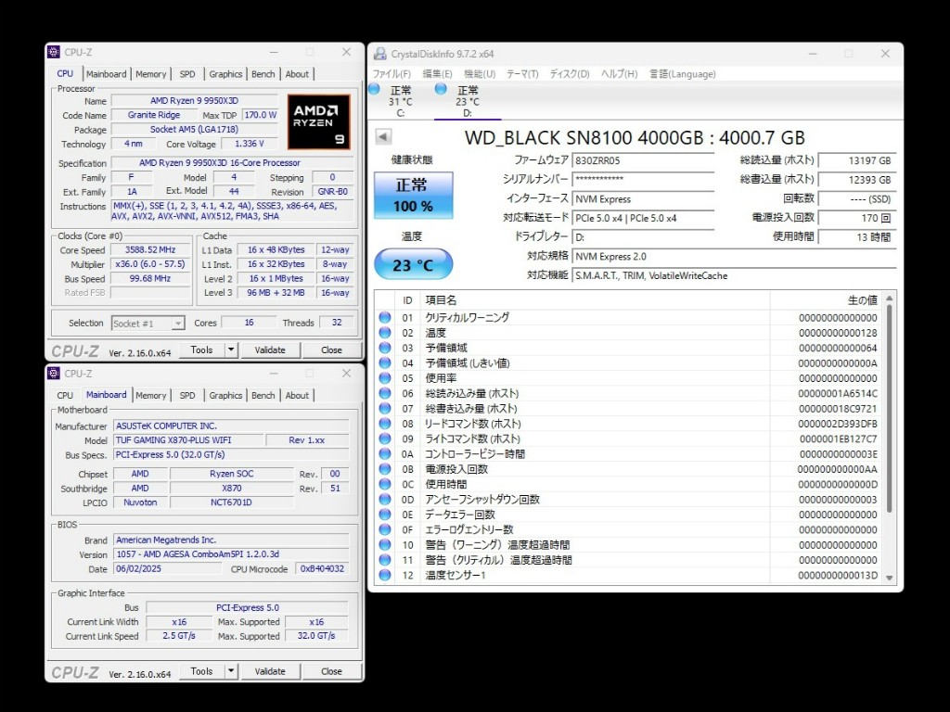Open the Socket #1 selection dropdown
Screen dimensions: 950x712
[147, 324]
